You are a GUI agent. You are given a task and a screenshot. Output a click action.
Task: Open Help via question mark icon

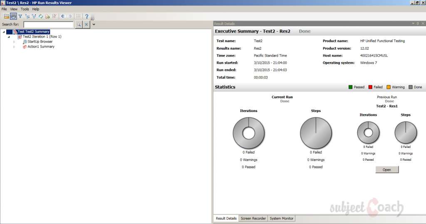click(87, 16)
